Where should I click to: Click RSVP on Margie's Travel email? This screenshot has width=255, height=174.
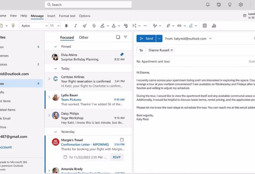[x=116, y=157]
